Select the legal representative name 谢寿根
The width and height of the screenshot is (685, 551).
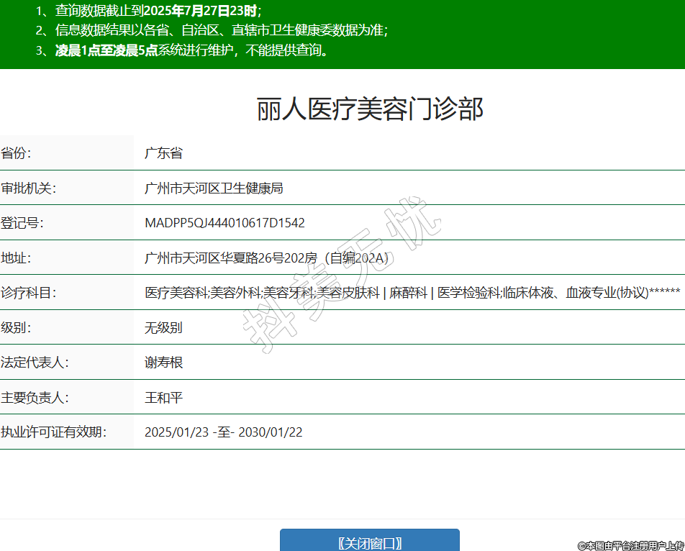(x=163, y=363)
